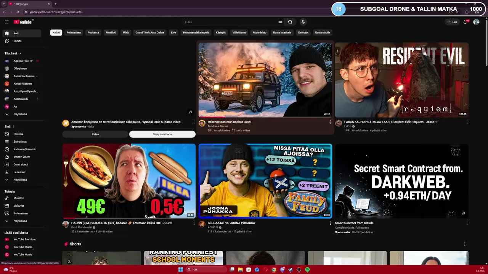
Task: Click Siirry sivustoon button
Action: click(x=162, y=134)
